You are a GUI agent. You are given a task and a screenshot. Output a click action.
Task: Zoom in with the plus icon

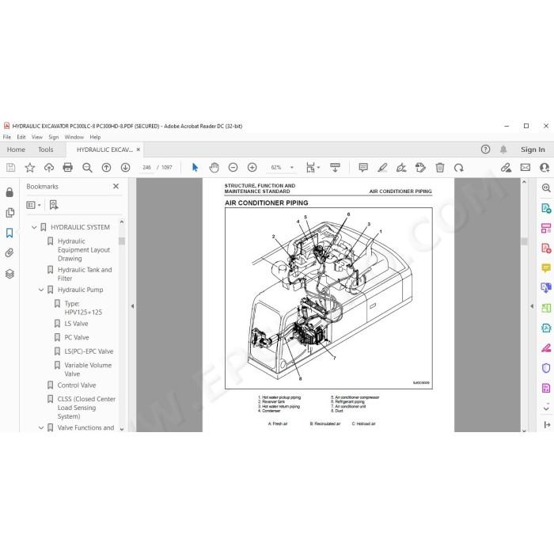pyautogui.click(x=252, y=168)
